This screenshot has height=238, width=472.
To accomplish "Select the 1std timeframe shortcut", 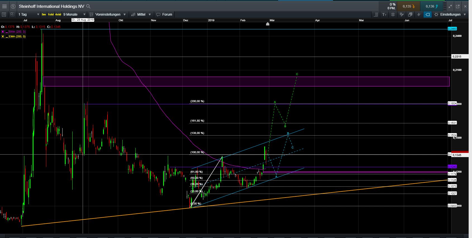I will [x=51, y=15].
